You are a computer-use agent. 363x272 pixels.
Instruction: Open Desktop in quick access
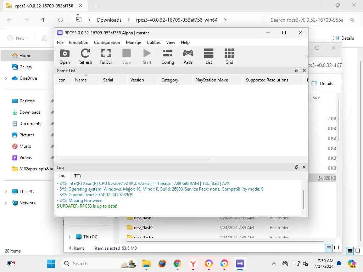[27, 101]
